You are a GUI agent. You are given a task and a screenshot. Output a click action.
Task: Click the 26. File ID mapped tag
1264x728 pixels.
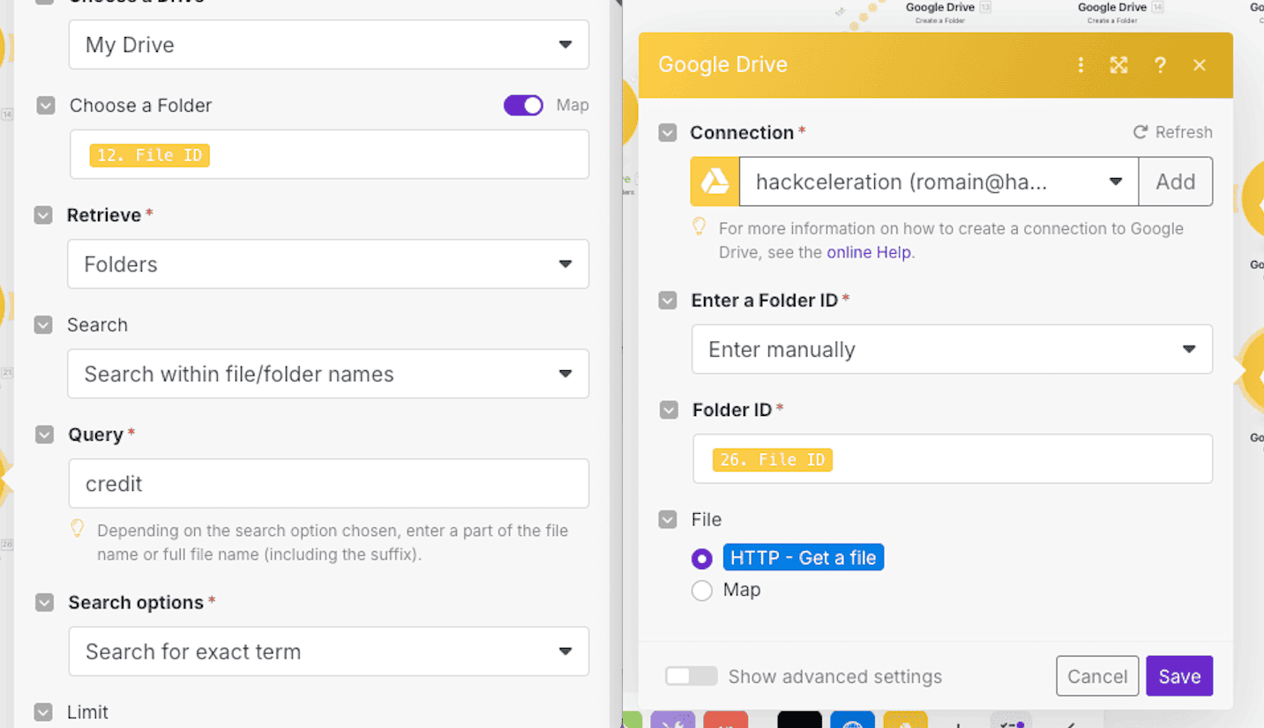772,460
